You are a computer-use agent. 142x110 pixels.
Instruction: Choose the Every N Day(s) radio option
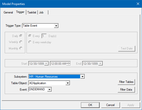pyautogui.click(x=30, y=36)
